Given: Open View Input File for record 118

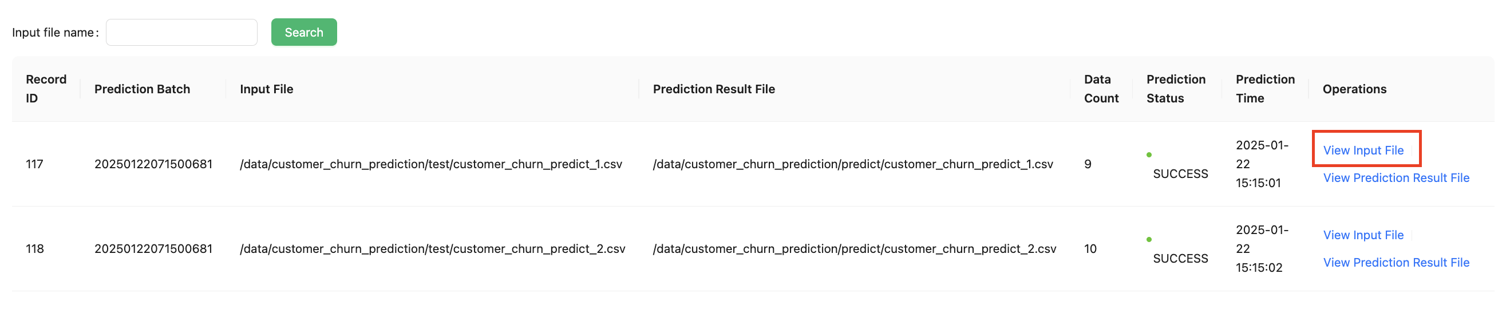Looking at the screenshot, I should pyautogui.click(x=1363, y=235).
